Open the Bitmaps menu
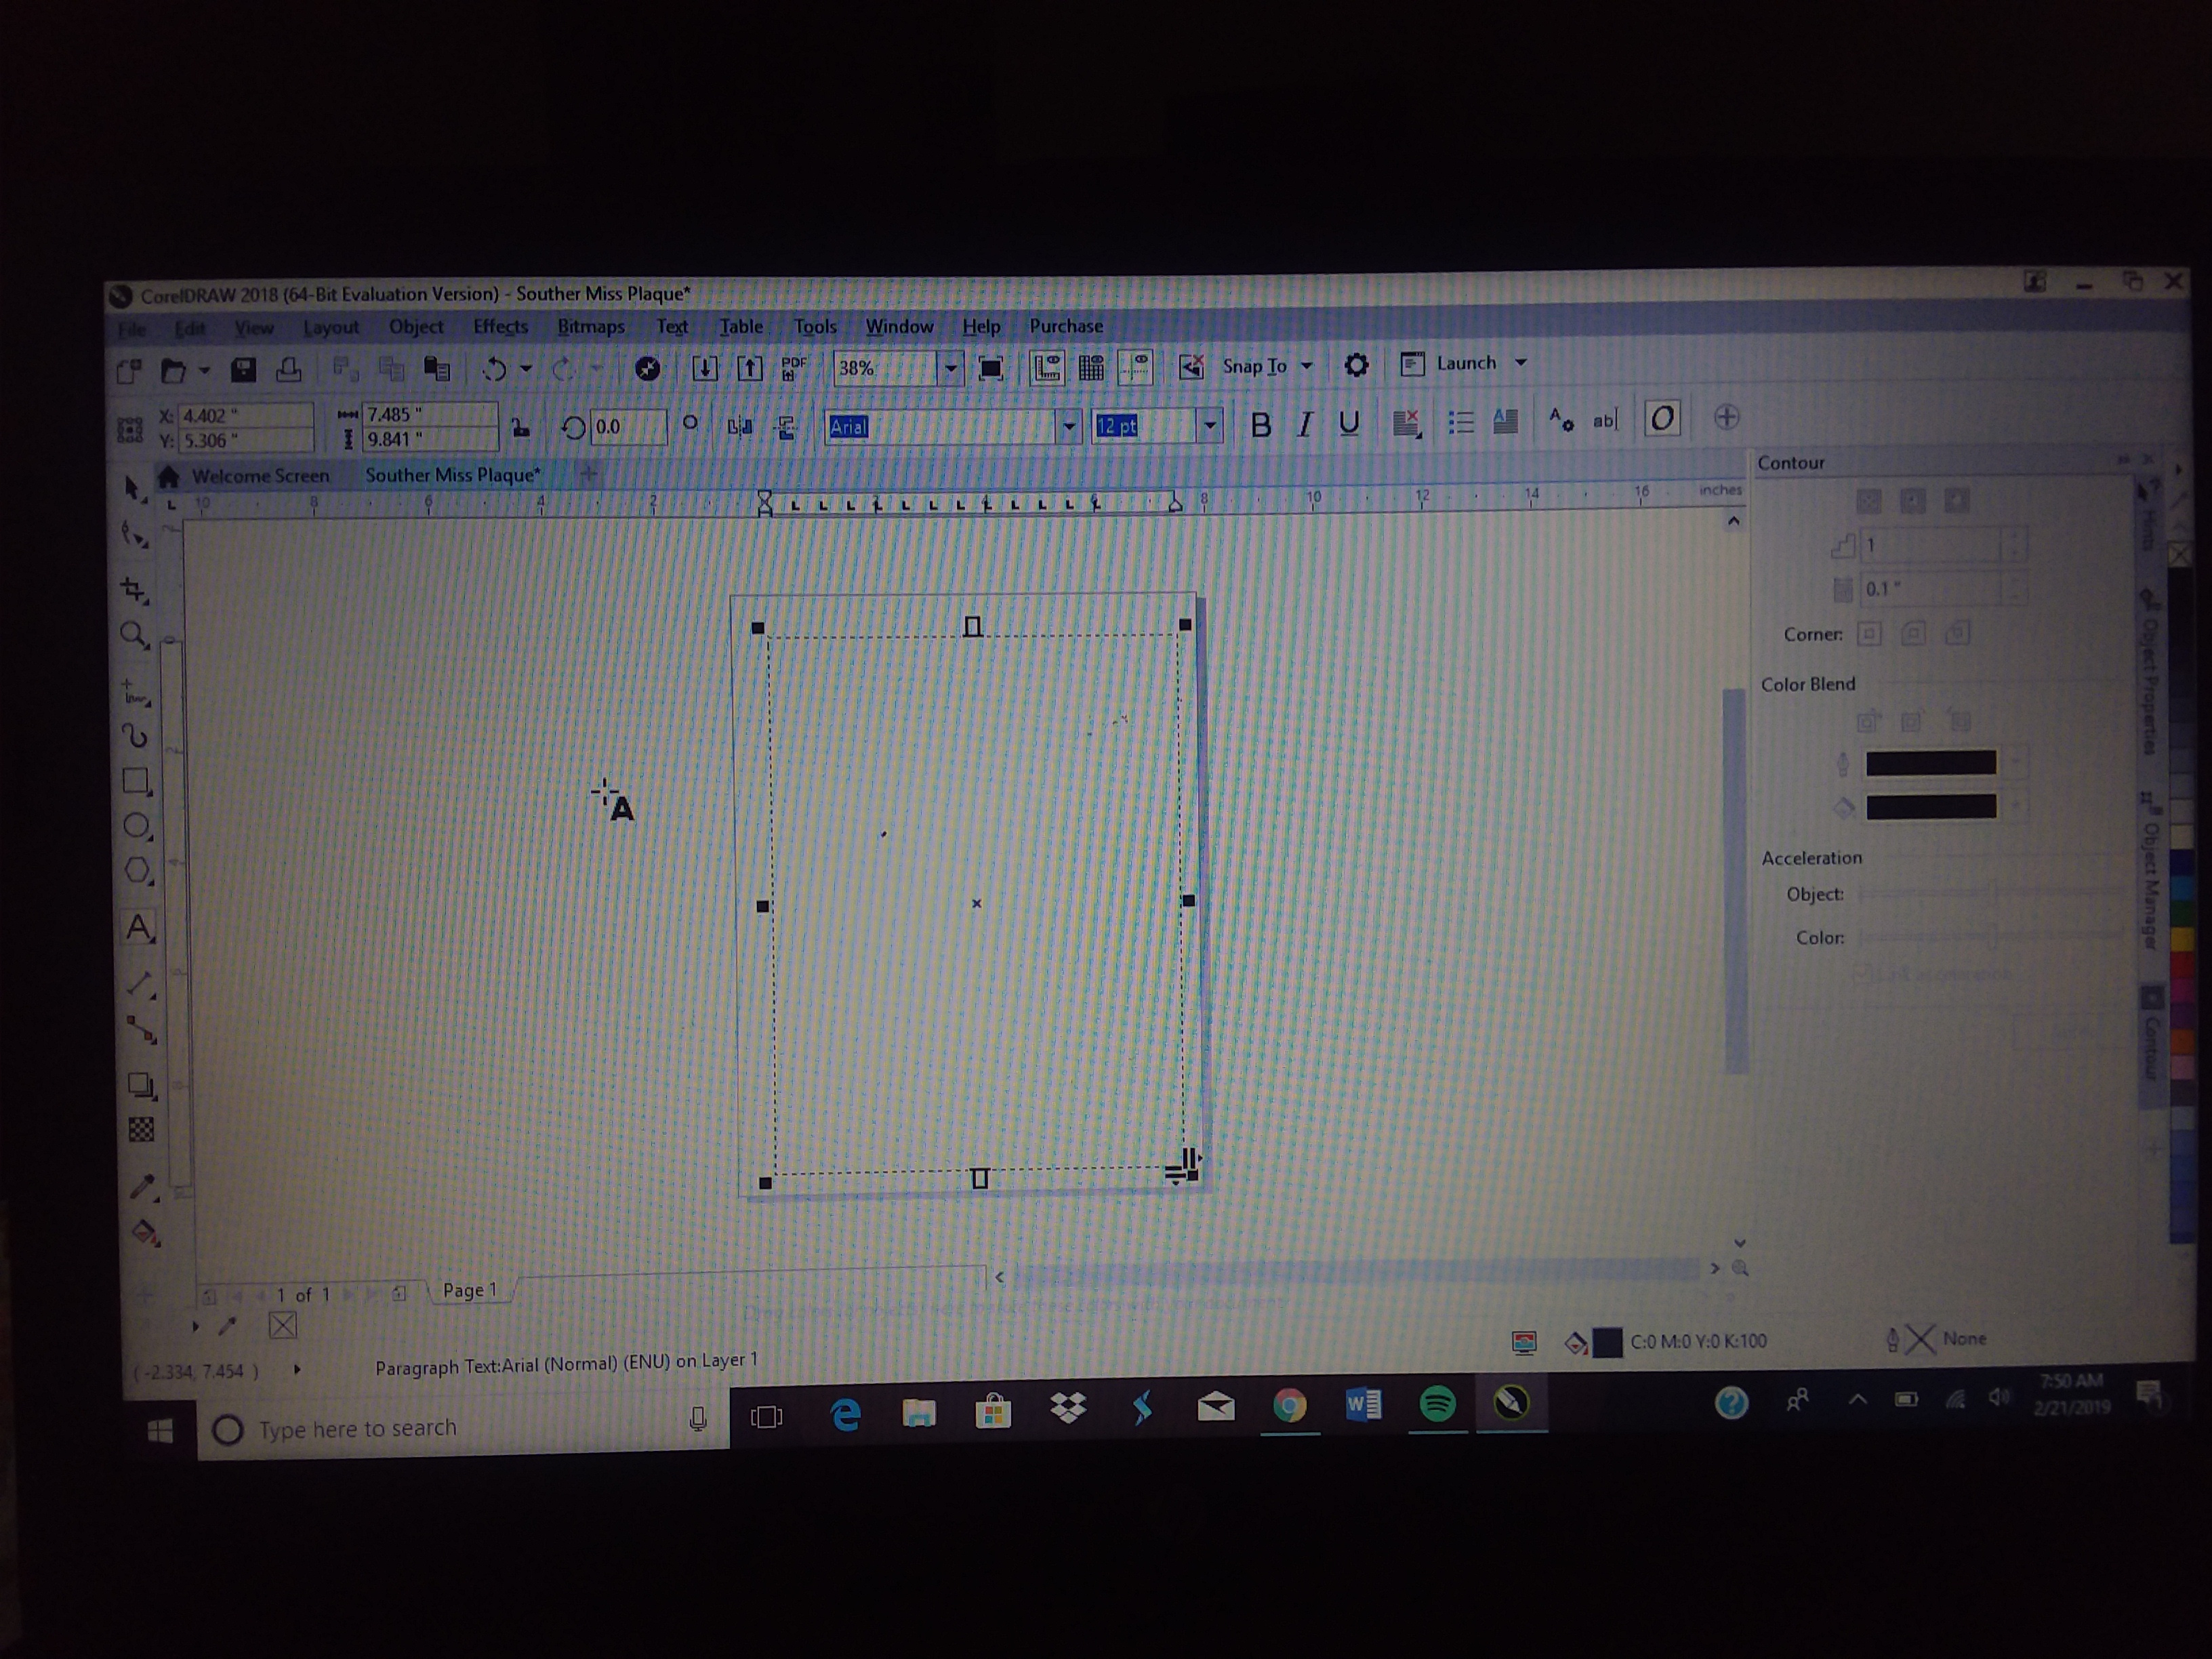 [x=591, y=327]
